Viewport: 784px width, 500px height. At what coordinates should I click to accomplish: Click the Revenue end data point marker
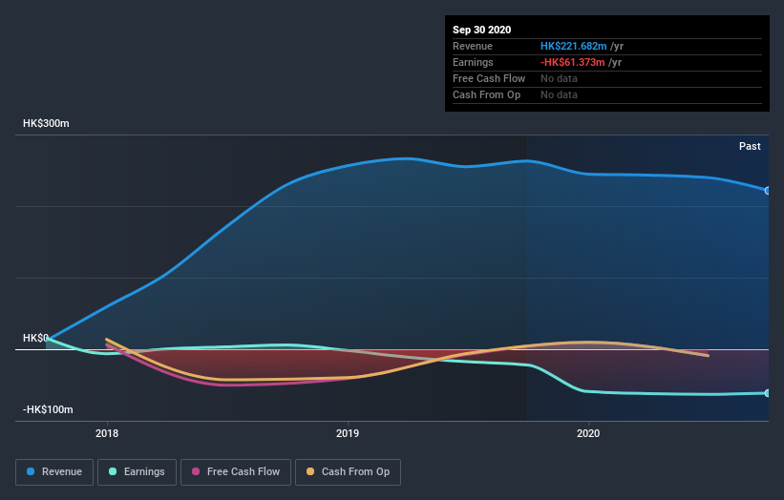[x=768, y=190]
